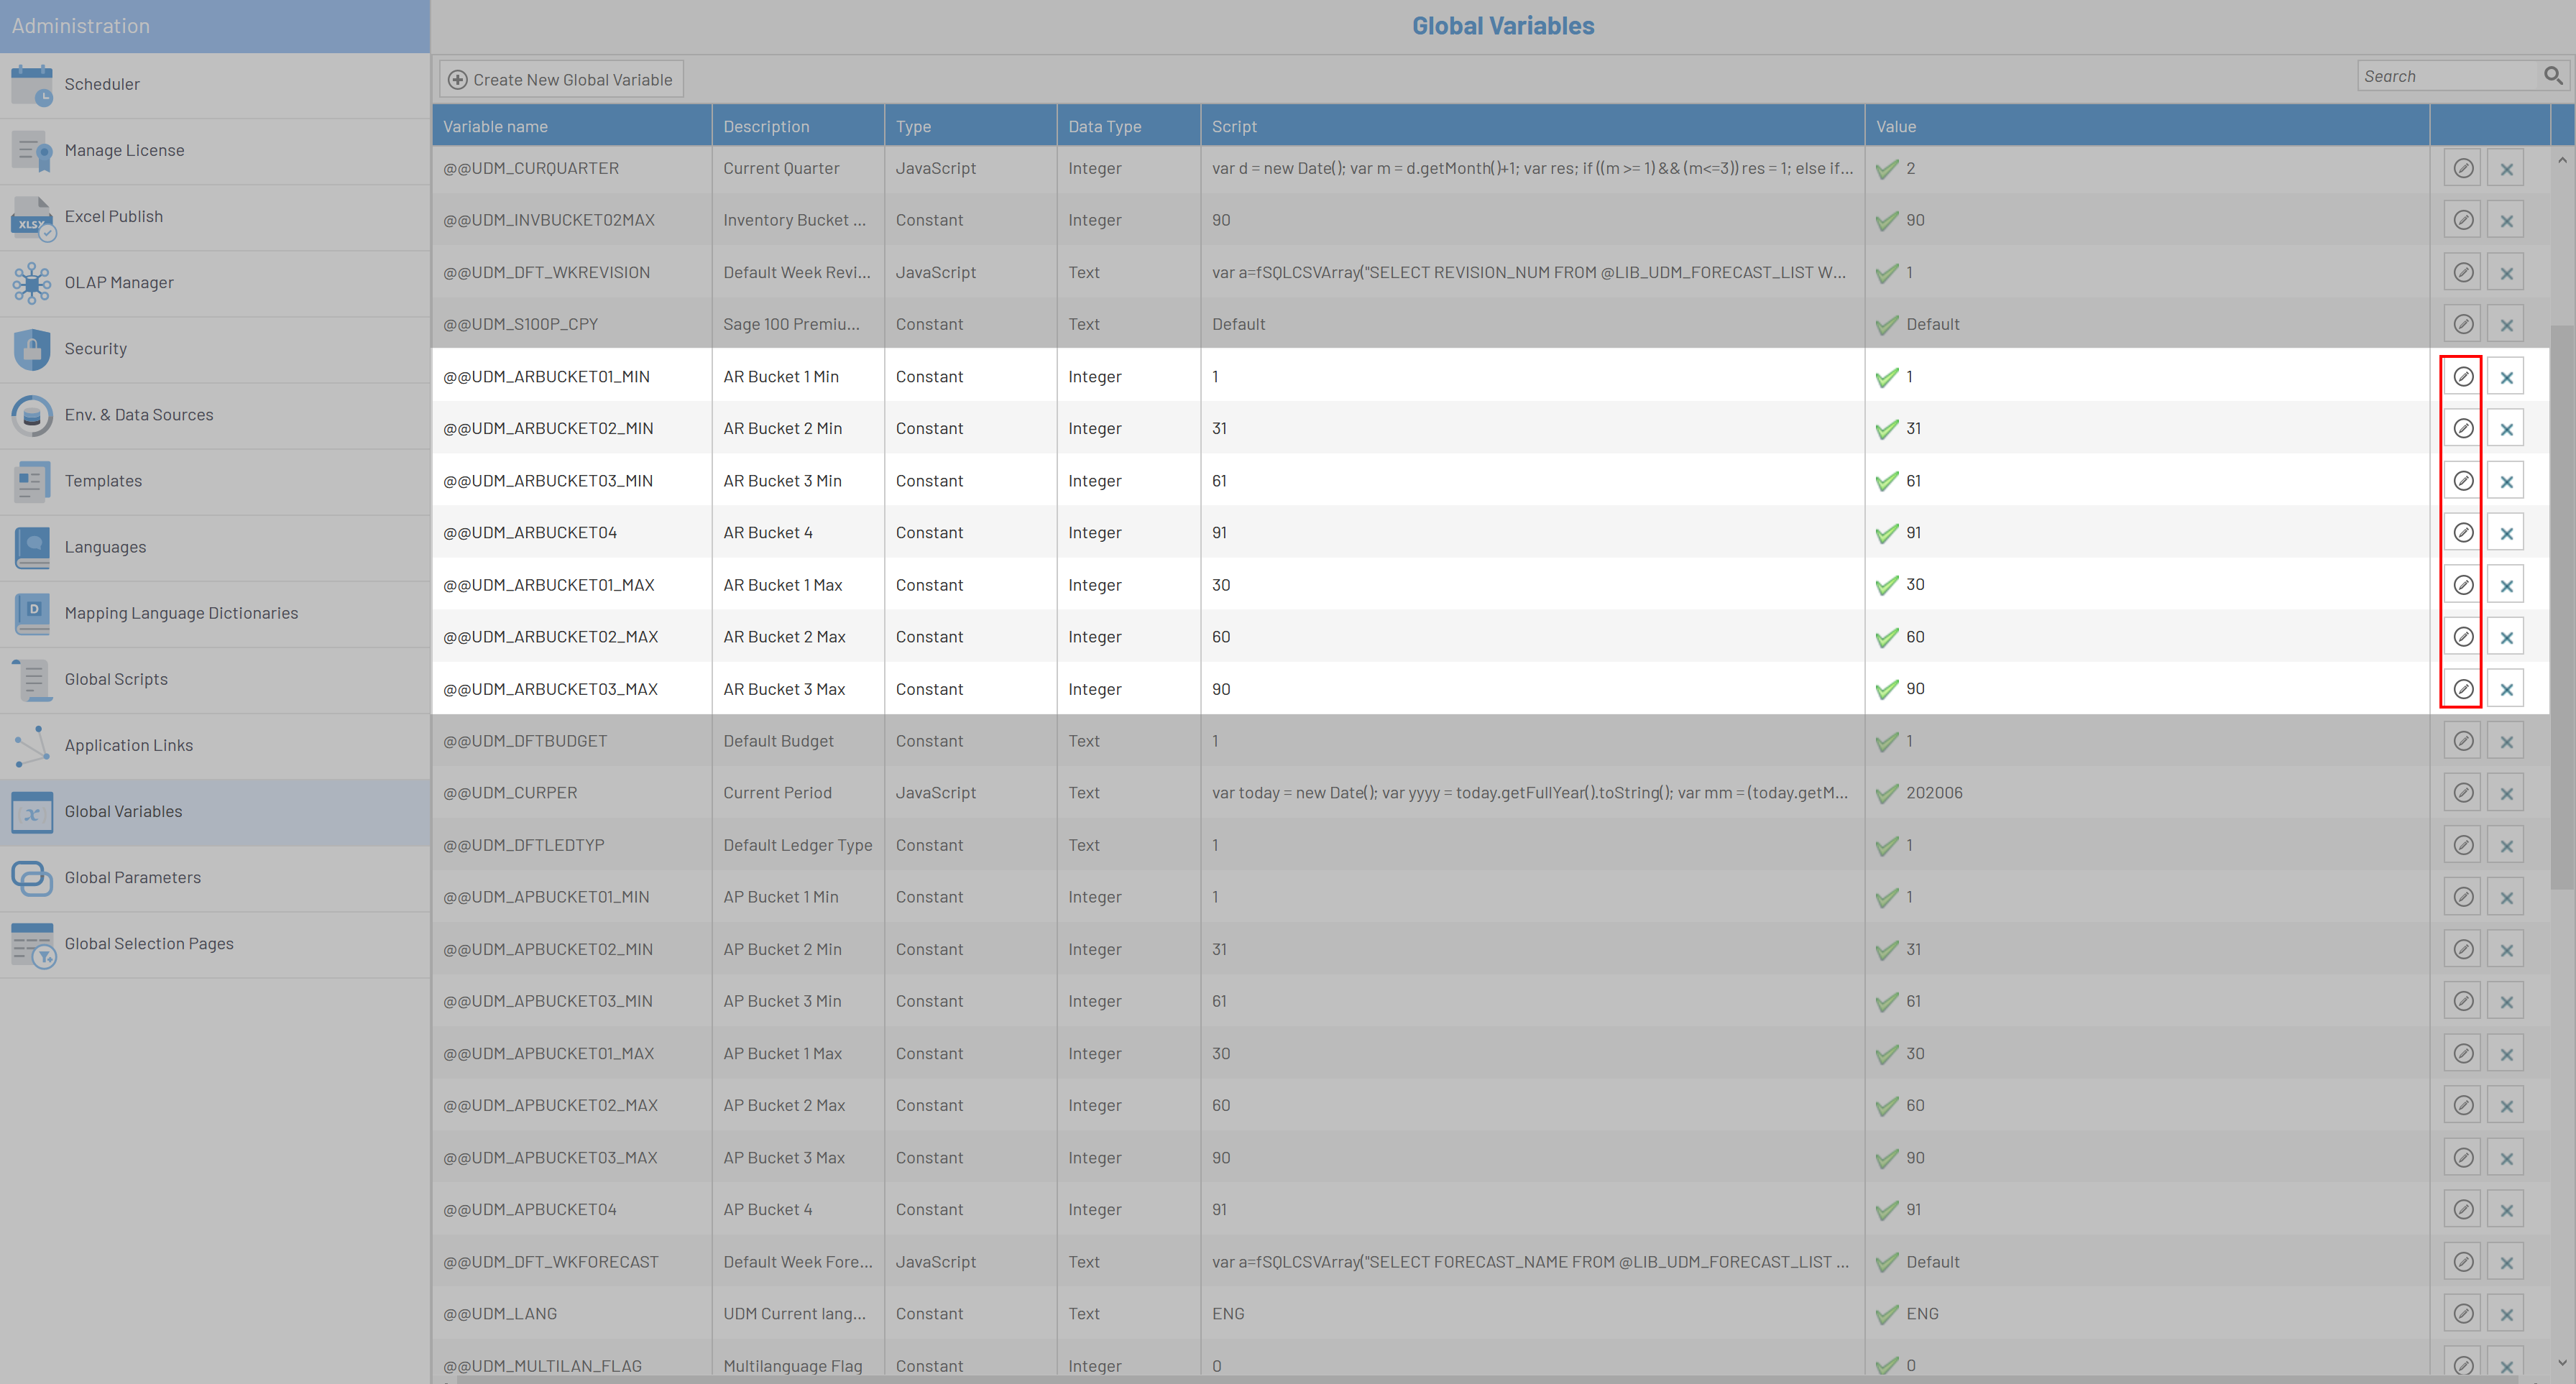Edit the @@UDM_LANG variable

pos(2462,1314)
